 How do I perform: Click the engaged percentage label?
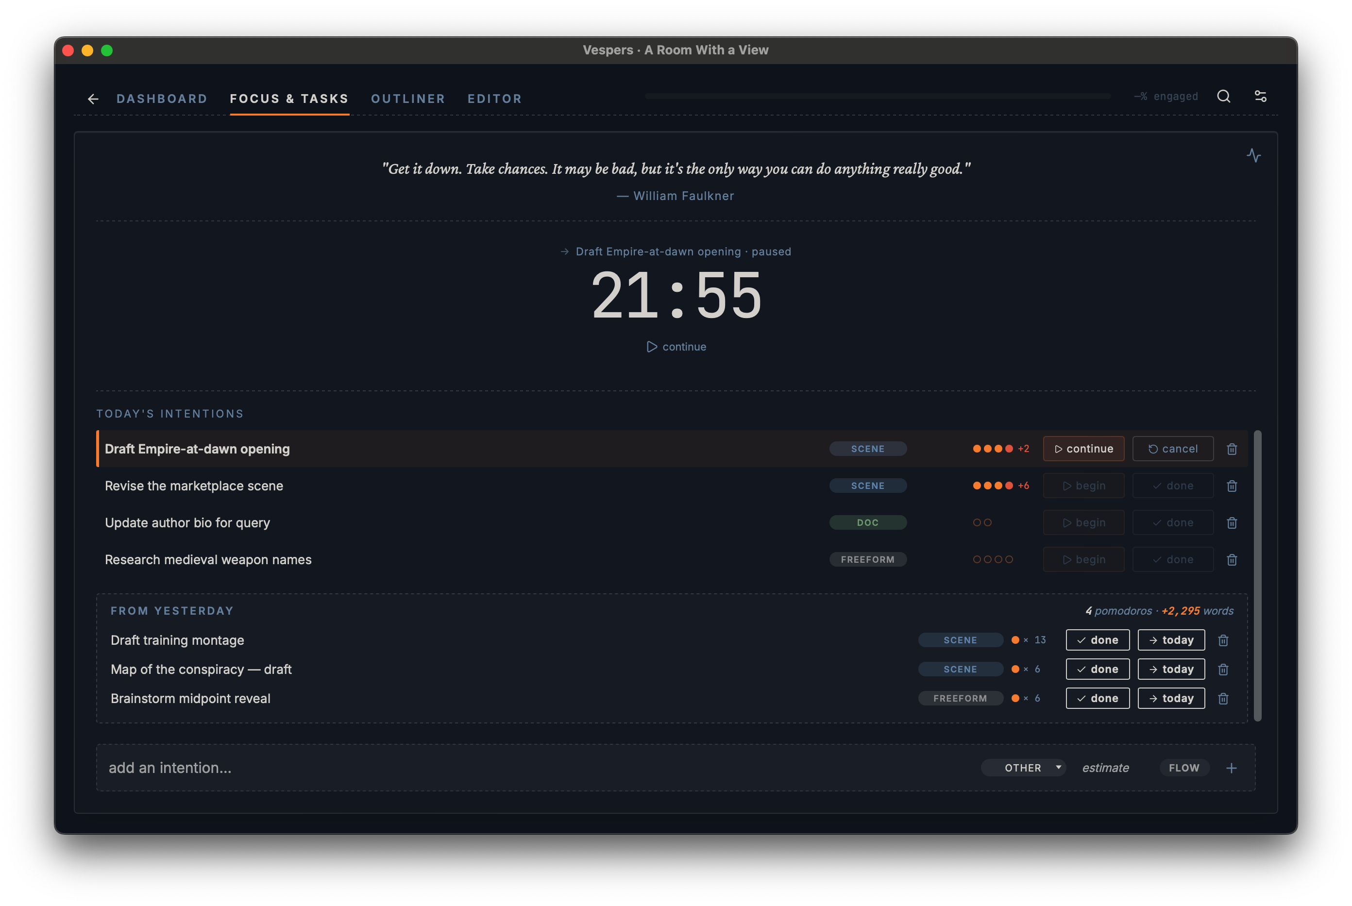point(1166,97)
